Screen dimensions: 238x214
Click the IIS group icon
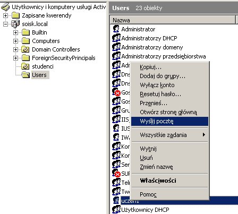point(116,119)
